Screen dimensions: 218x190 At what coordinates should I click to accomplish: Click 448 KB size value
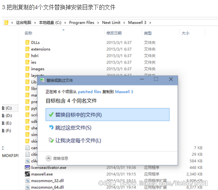[x=196, y=168]
